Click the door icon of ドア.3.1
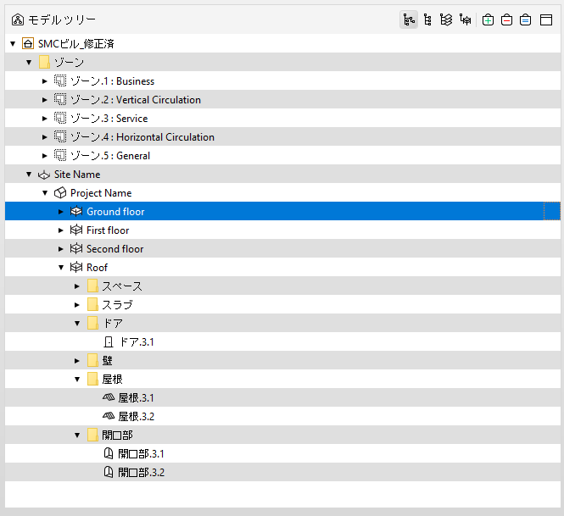 pos(109,341)
